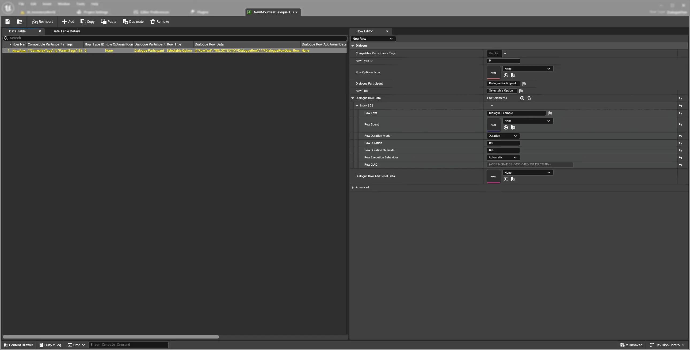Open the Row Duration Mode dropdown
Image resolution: width=690 pixels, height=350 pixels.
click(503, 136)
